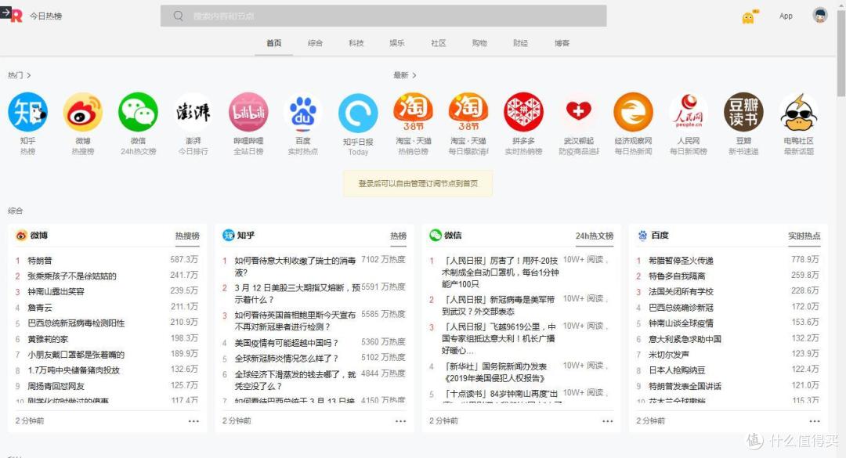Click the login subscription notice banner
Viewport: 846px width, 458px height.
pos(418,183)
